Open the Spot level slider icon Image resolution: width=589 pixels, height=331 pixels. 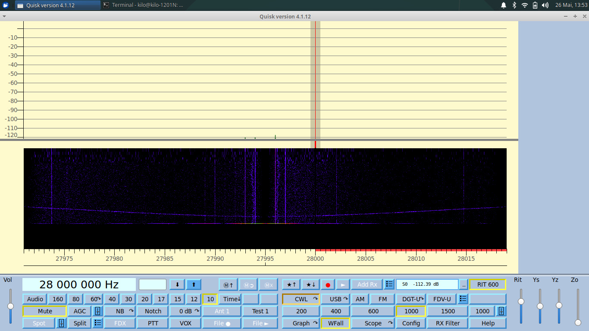[x=61, y=323]
